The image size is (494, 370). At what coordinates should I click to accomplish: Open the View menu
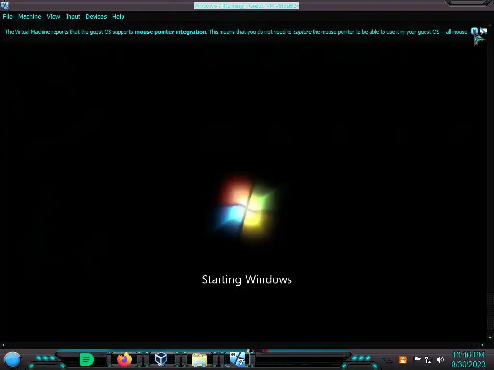point(53,17)
